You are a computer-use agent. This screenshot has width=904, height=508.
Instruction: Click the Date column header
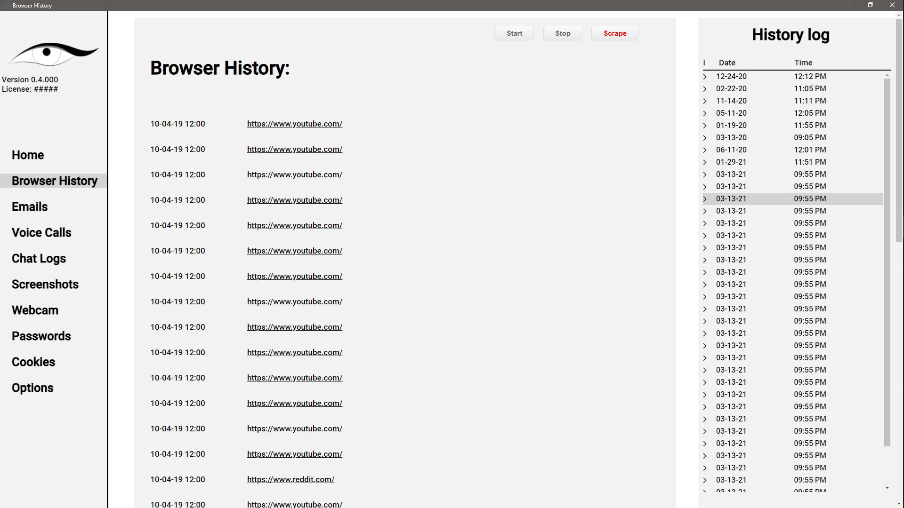point(727,63)
